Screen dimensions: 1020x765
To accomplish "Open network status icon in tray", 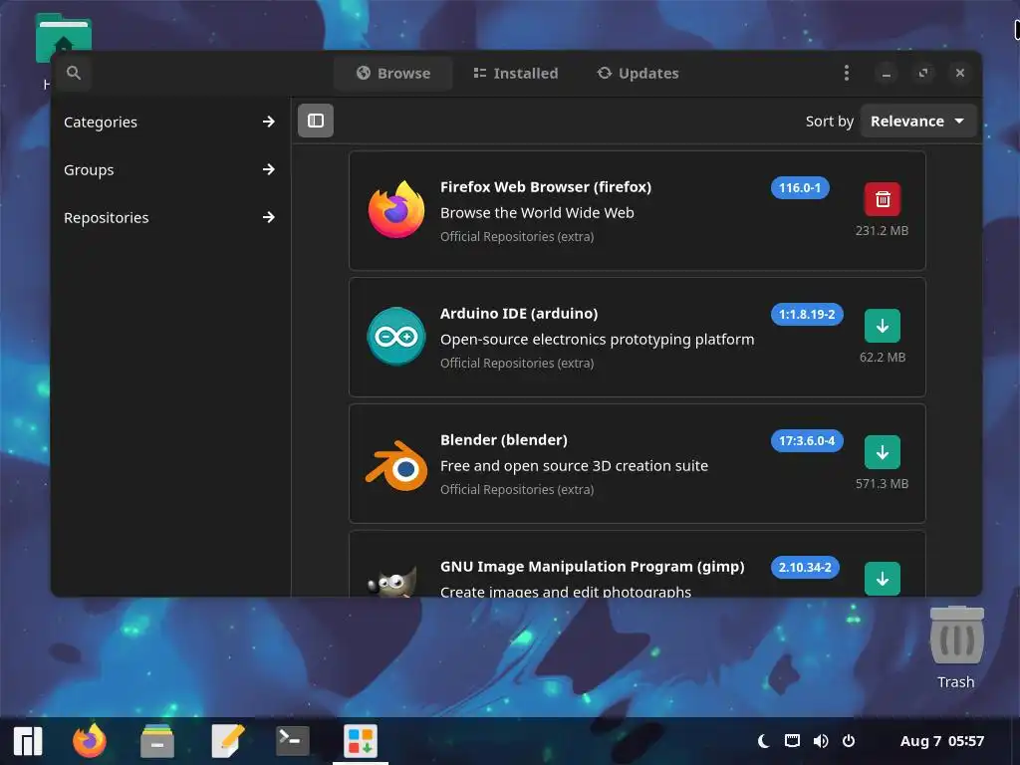I will [x=792, y=741].
